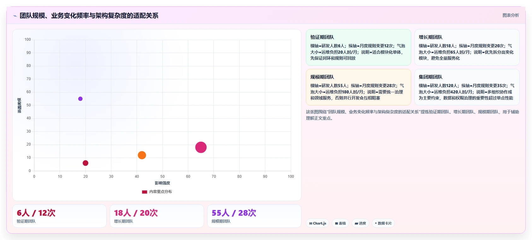
Task: Open the 验证期团队 info card
Action: 359,47
